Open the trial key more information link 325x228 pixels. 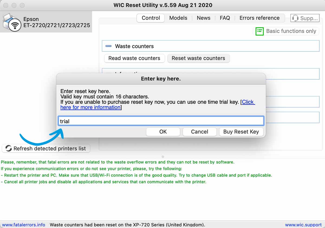pos(90,107)
